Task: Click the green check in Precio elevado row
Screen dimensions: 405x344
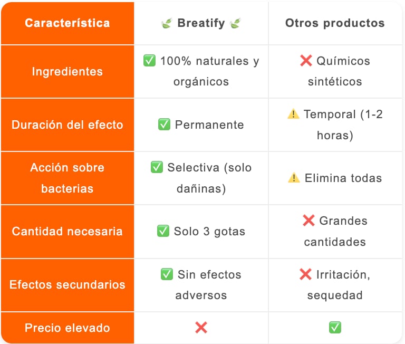Action: [x=335, y=328]
